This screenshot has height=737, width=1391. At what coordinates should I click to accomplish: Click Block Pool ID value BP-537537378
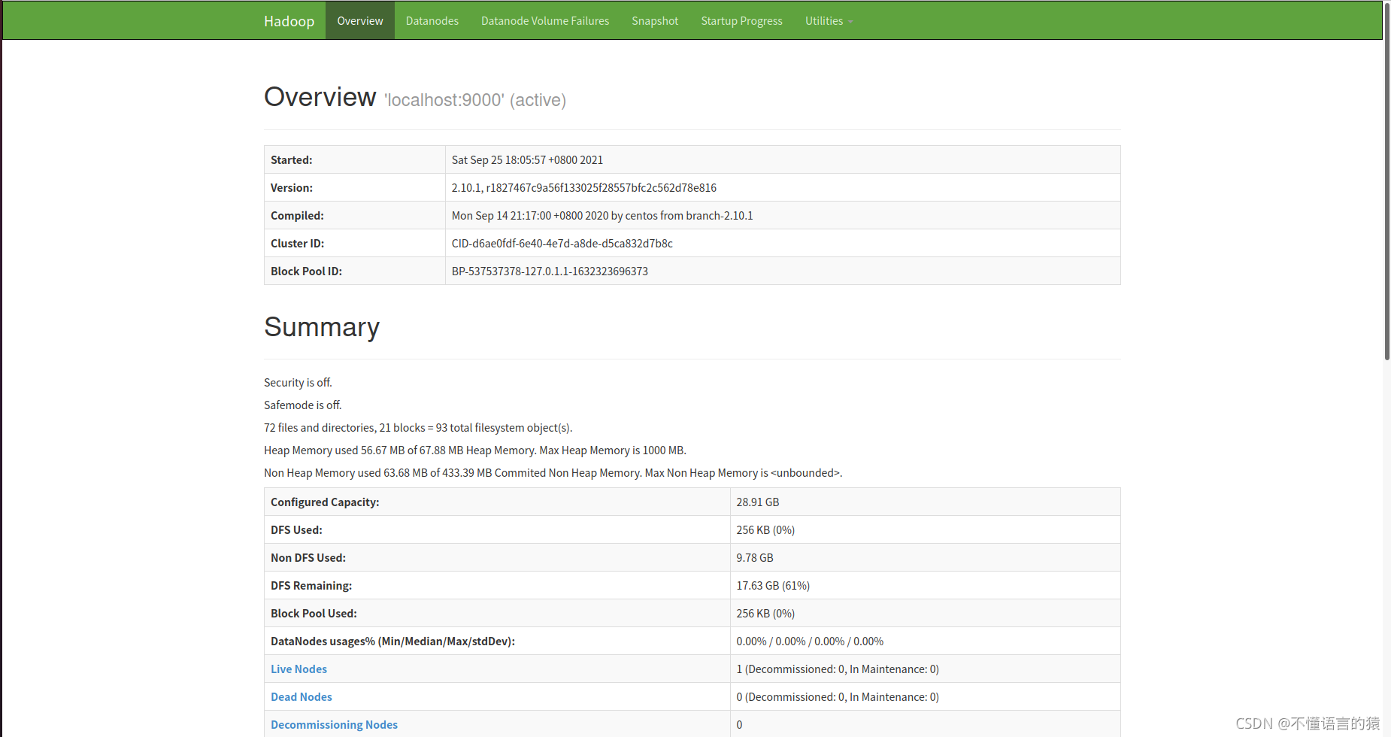click(550, 271)
